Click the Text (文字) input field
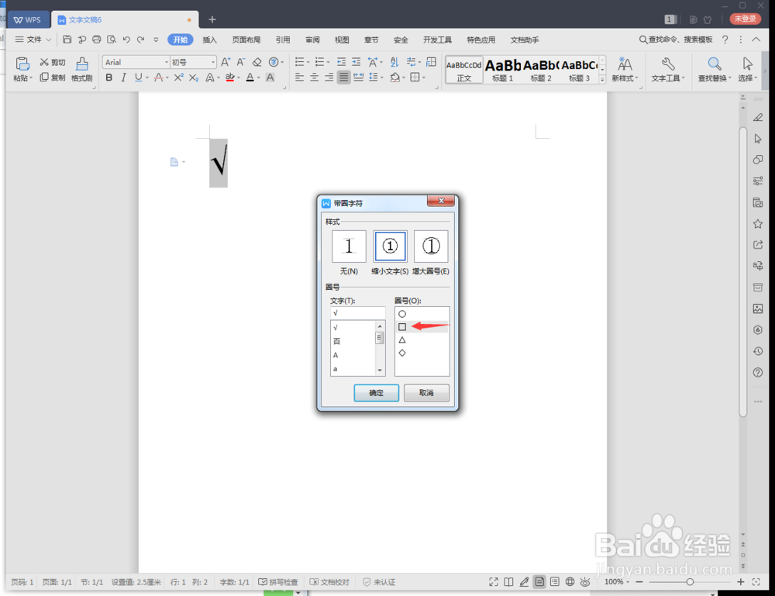Viewport: 775px width, 596px height. click(x=358, y=313)
